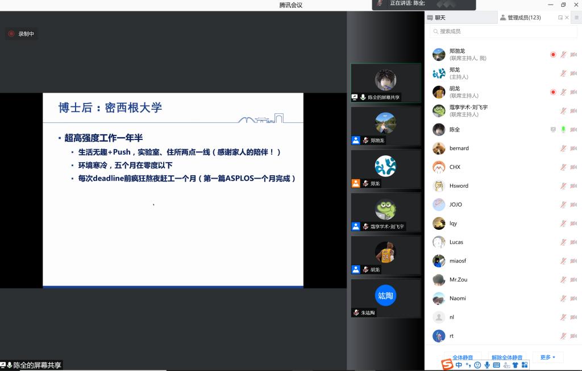Click the Sogou soft keyboard icon

click(496, 365)
